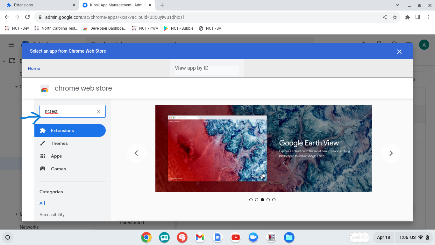Screen dimensions: 435x245
Task: Click the browser address bar URL
Action: click(114, 17)
